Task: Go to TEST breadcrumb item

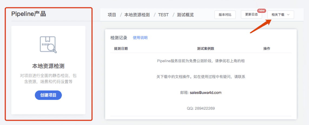Action: tap(163, 15)
